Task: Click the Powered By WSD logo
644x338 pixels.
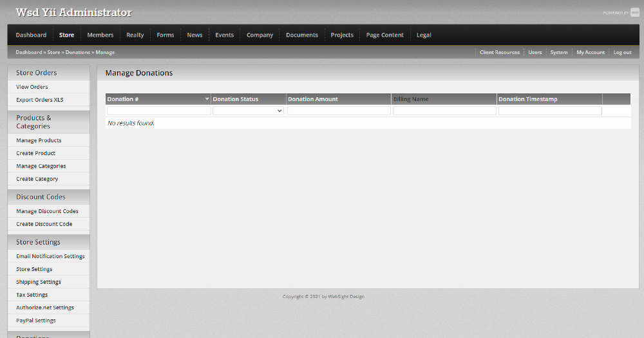Action: (621, 13)
